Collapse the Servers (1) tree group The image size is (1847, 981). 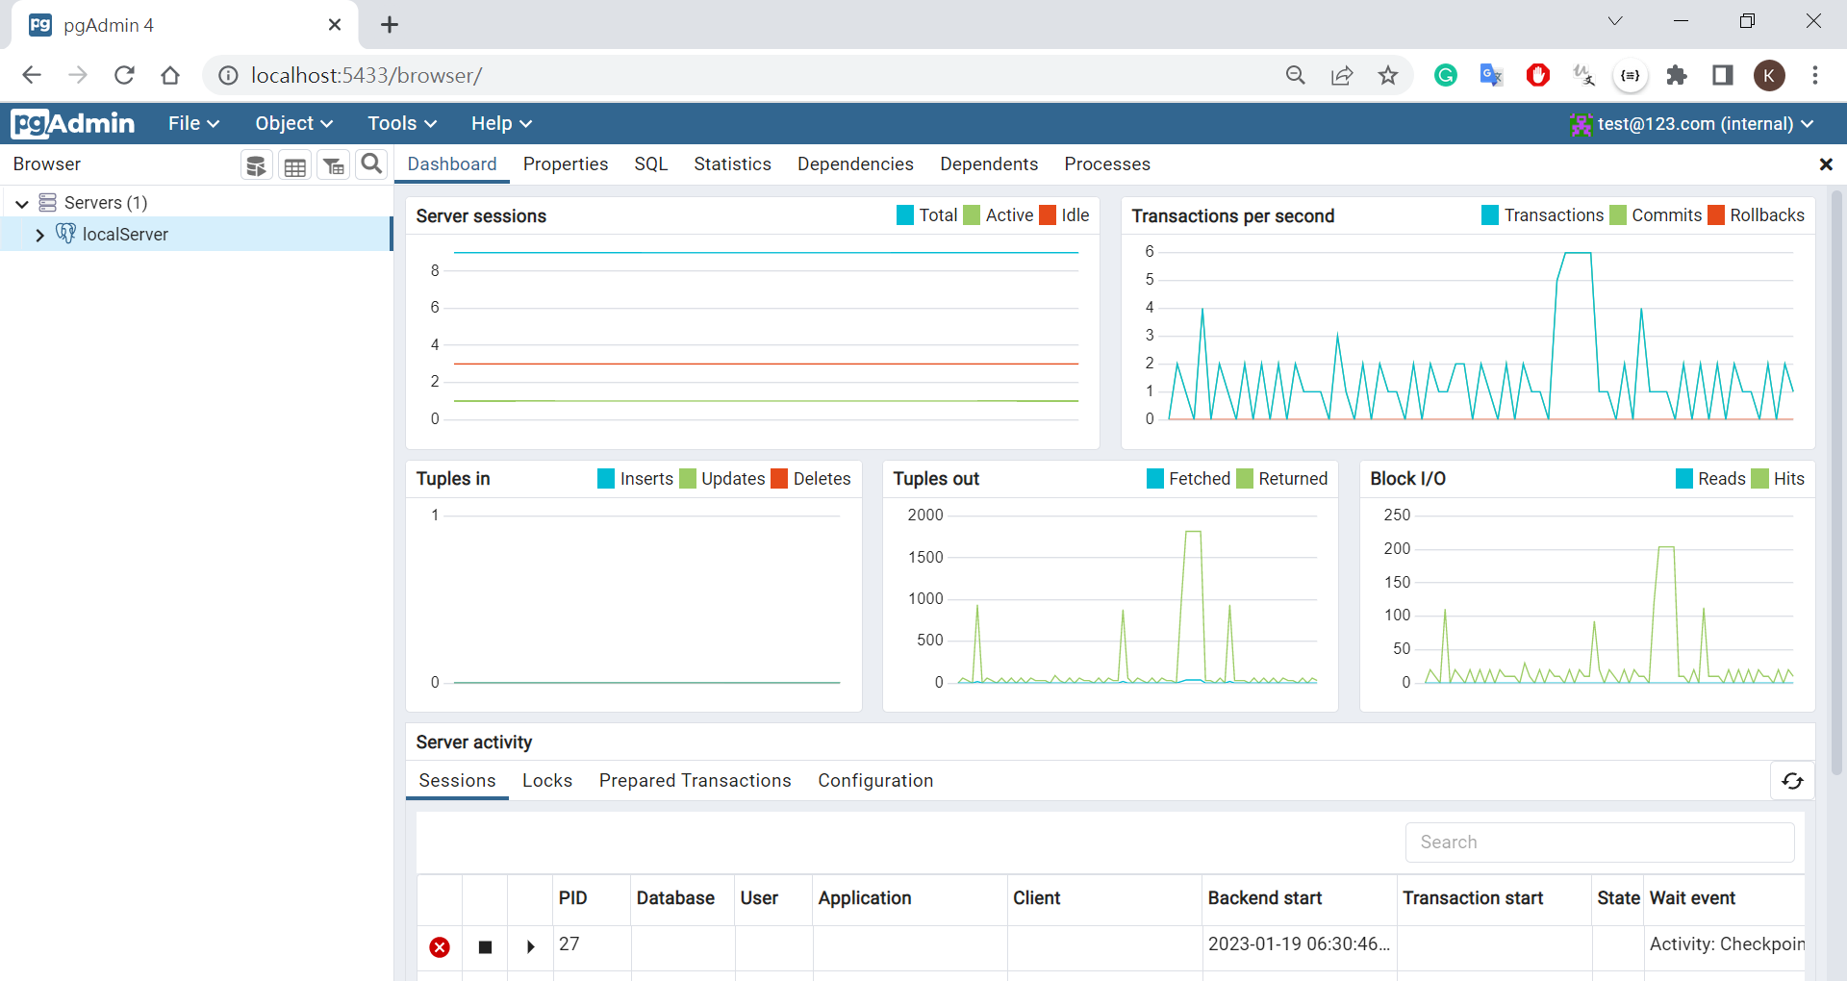21,203
